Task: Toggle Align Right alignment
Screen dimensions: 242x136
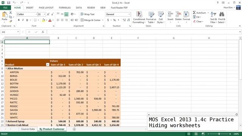Action: point(67,20)
